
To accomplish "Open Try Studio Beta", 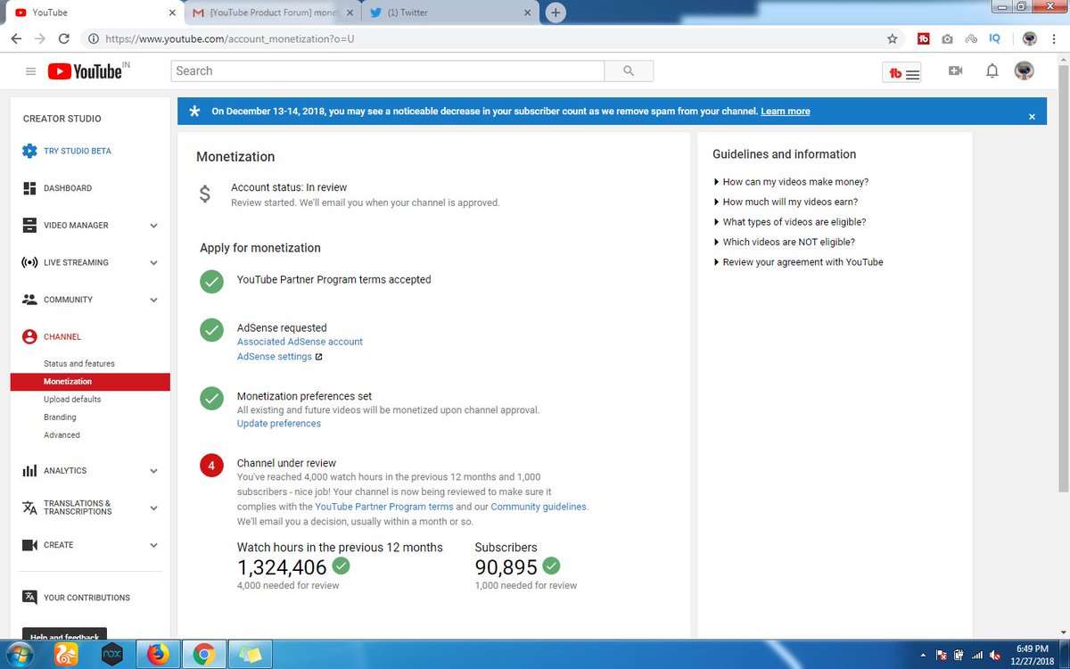I will click(78, 151).
